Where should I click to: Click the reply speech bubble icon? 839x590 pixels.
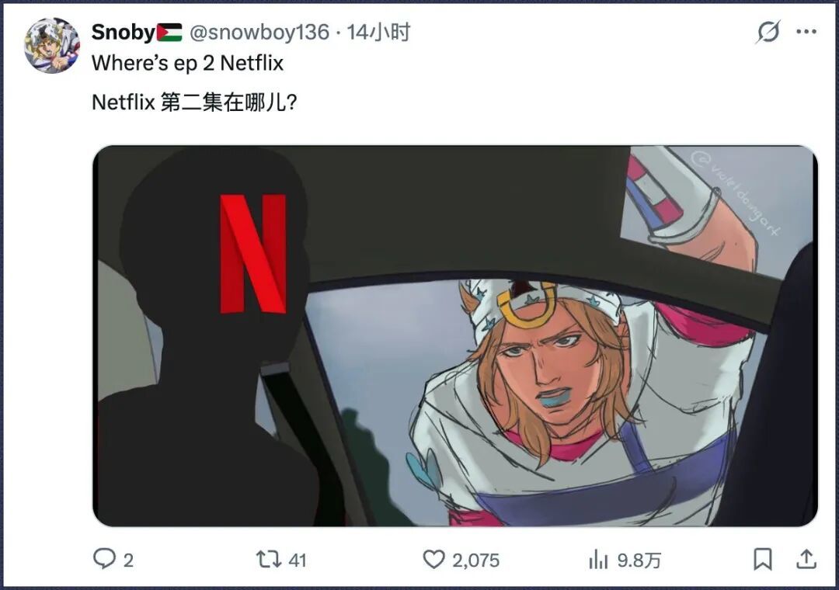(x=104, y=559)
